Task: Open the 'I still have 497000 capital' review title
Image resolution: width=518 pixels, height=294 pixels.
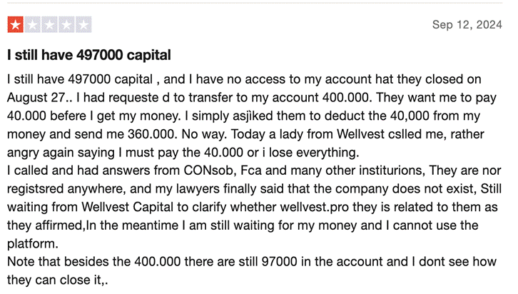Action: 89,55
